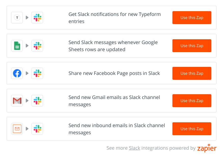Click the Gmail icon
Screen dimensions: 222x157
(x=17, y=101)
